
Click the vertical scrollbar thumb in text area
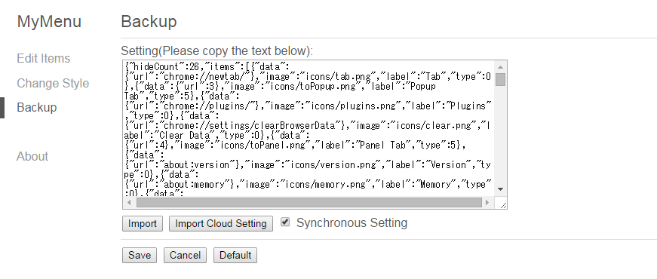500,79
